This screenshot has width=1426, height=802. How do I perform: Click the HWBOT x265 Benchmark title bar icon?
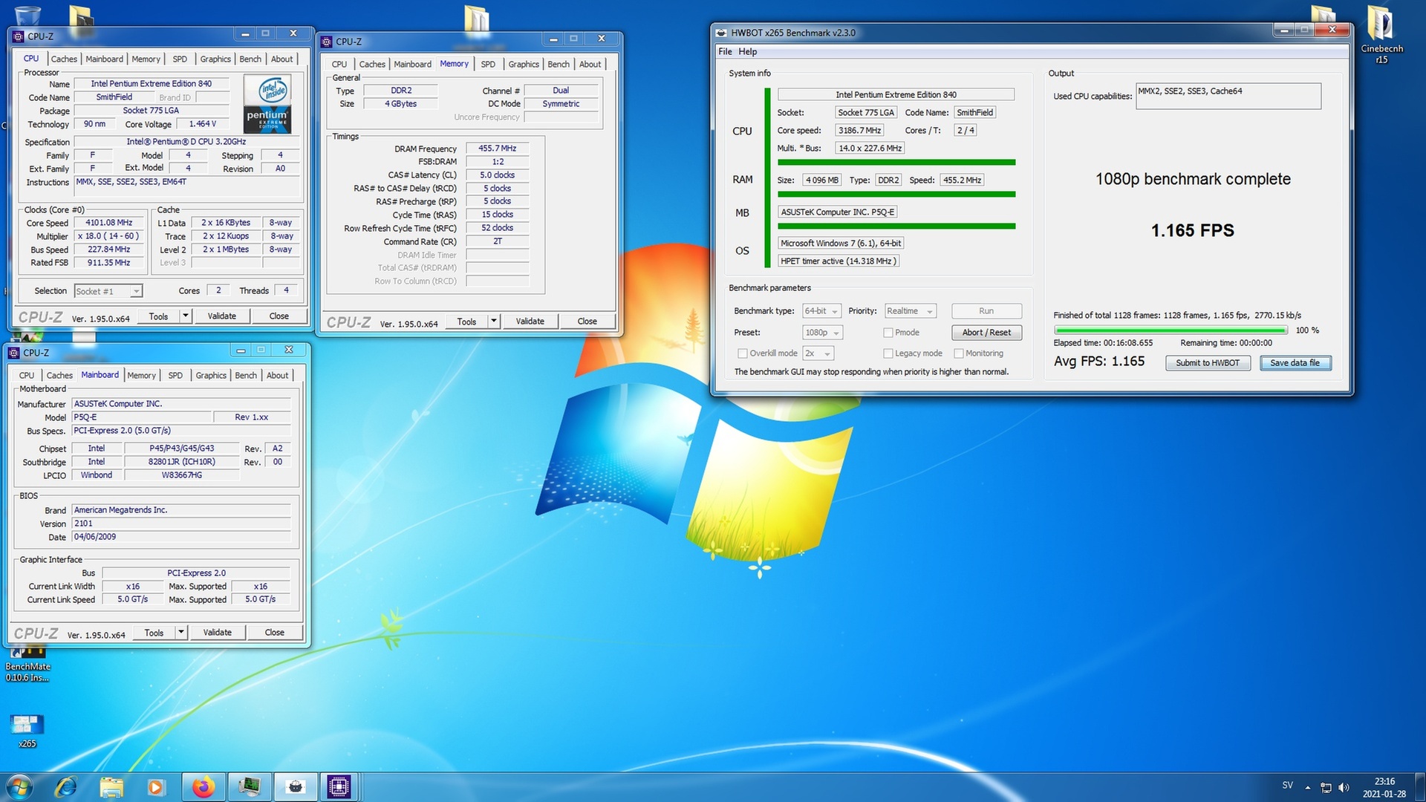(x=721, y=33)
